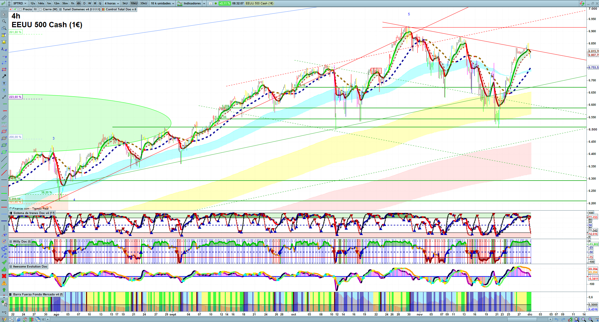Screen dimensions: 599x322
Task: Open the list settings icon beside Precio
Action: [35, 9]
